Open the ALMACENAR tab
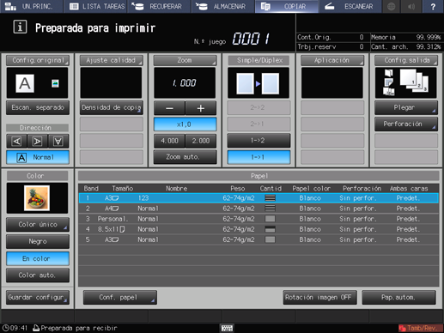Screen dimensions: 444x333 pos(222,6)
